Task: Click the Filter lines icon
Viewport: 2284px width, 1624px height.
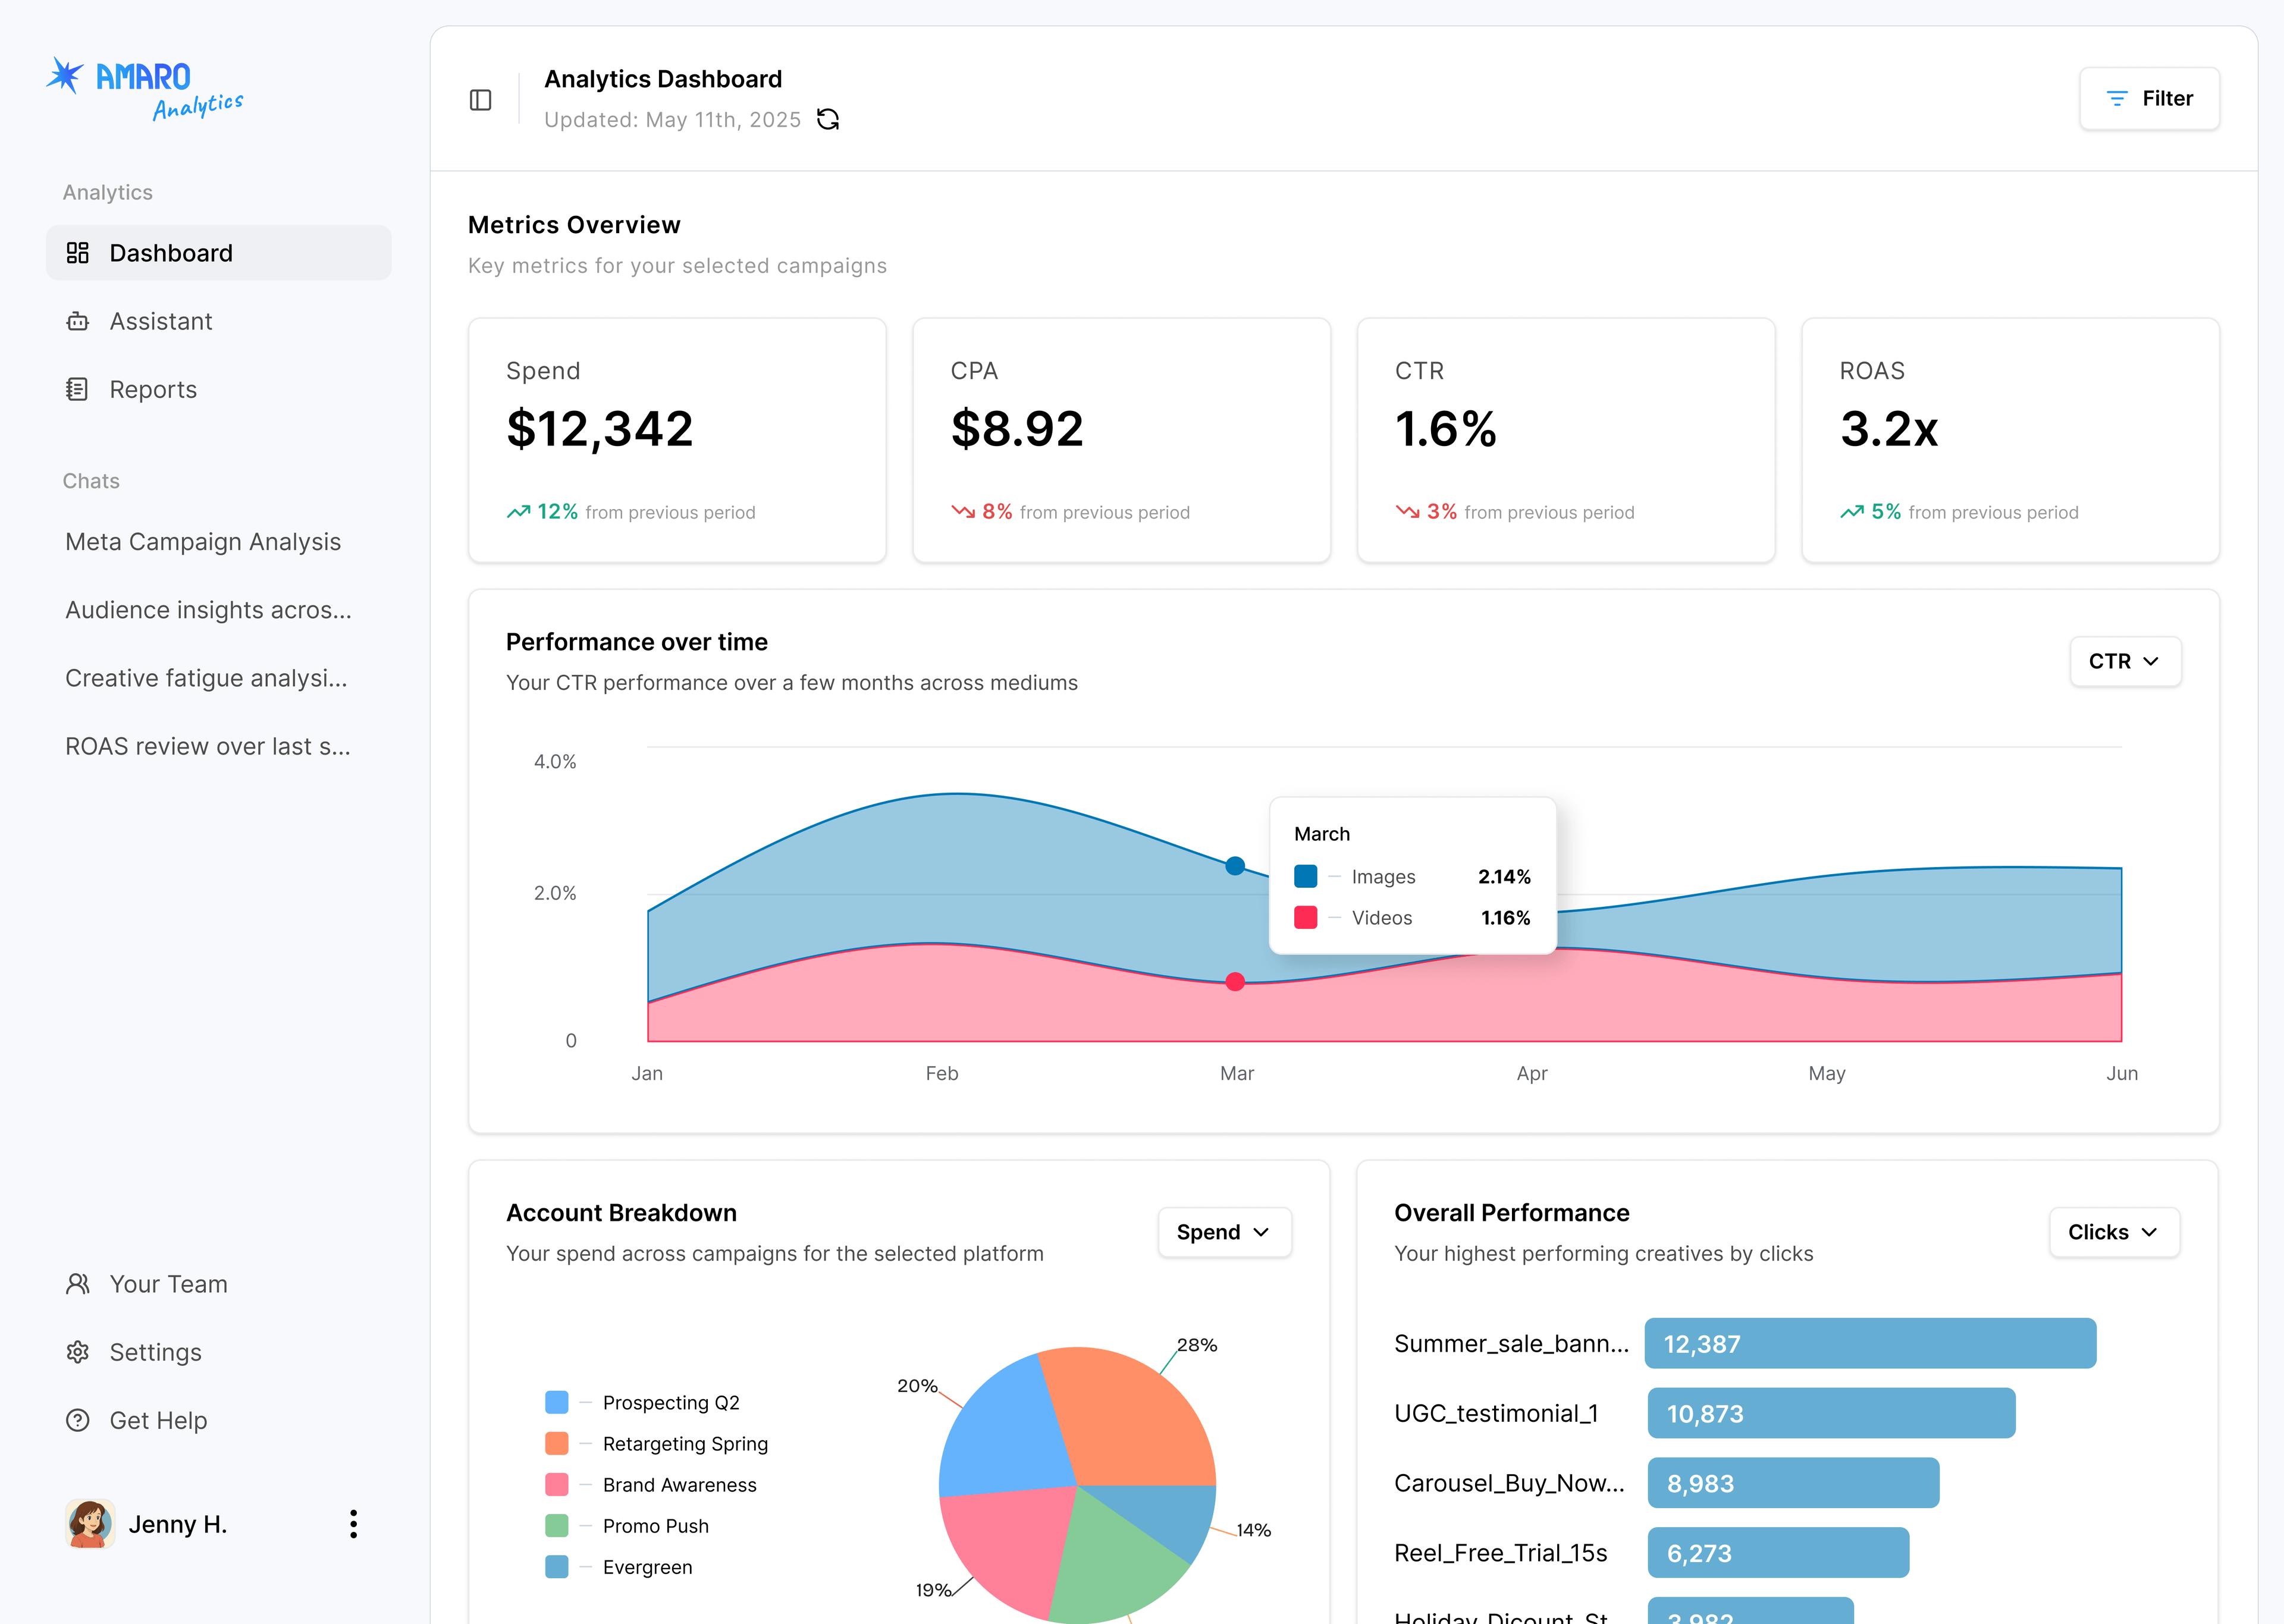Action: click(2117, 98)
